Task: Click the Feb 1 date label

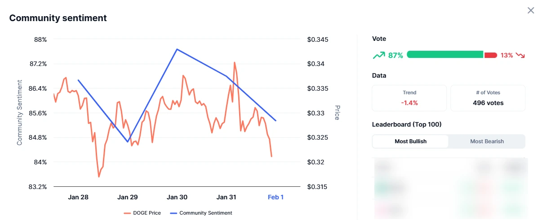Action: tap(276, 197)
